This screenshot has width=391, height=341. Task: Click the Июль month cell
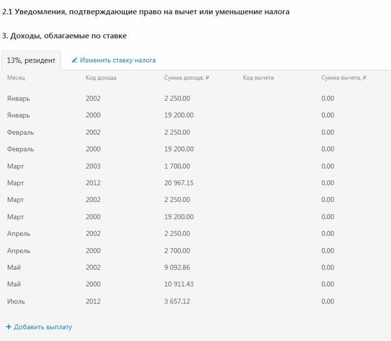point(16,301)
